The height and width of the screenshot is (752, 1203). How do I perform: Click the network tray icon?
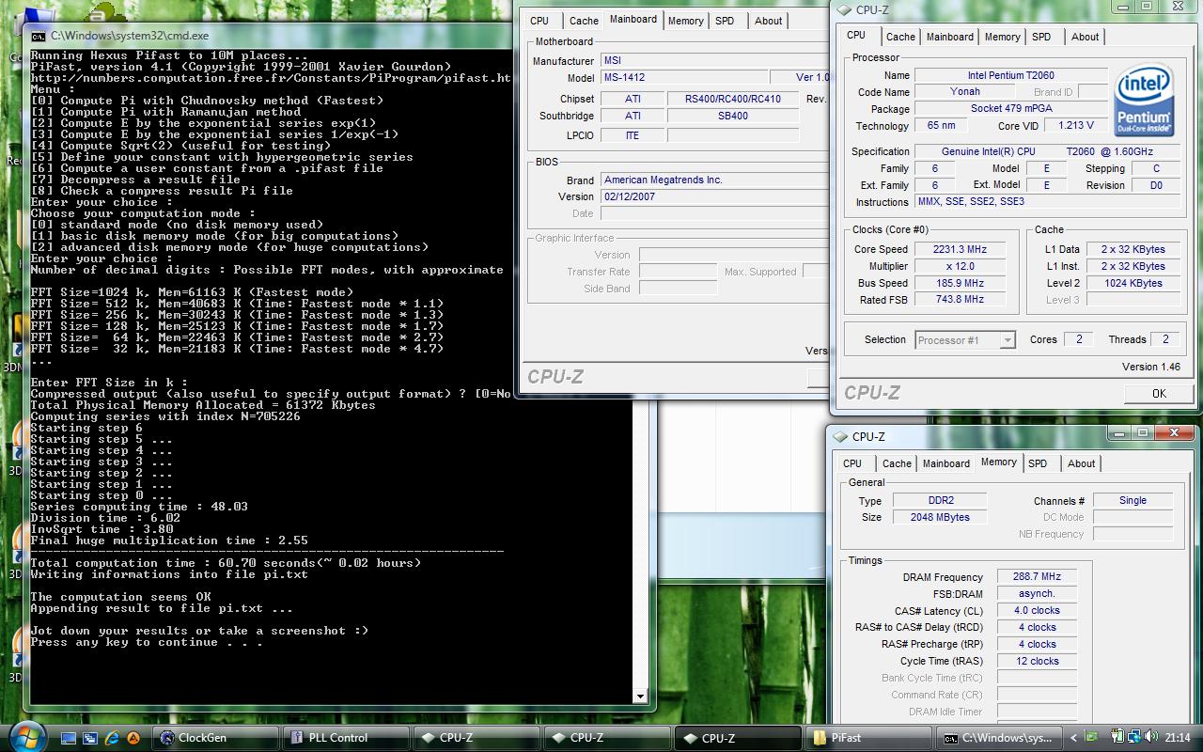[1134, 736]
